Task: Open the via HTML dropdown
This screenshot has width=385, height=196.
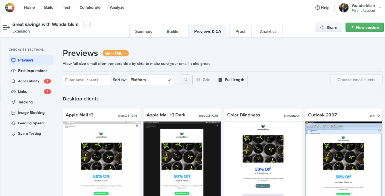Action: click(x=116, y=53)
